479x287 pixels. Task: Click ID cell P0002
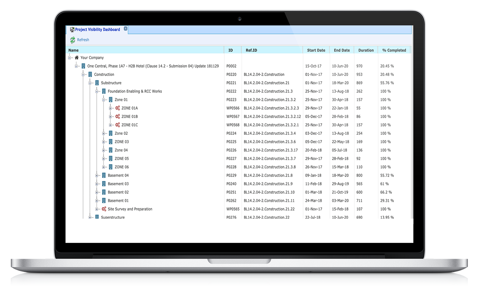tap(232, 66)
